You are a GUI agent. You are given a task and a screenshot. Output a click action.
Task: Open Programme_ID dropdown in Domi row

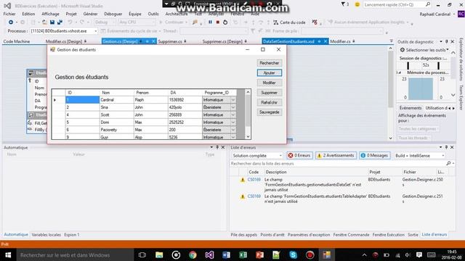pyautogui.click(x=233, y=123)
